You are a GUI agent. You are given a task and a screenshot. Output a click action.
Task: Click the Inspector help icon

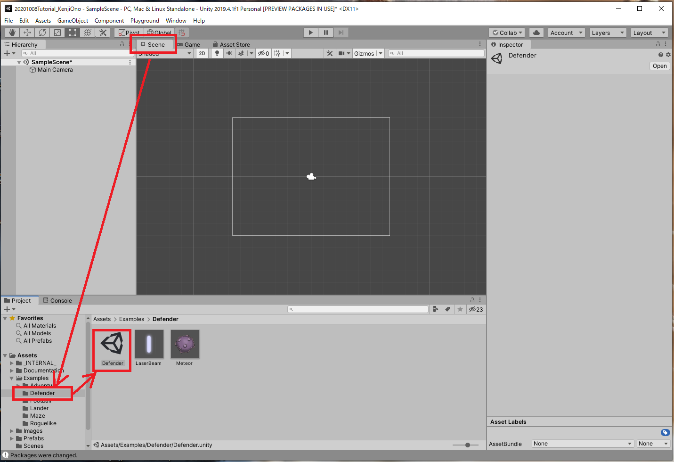click(x=661, y=55)
